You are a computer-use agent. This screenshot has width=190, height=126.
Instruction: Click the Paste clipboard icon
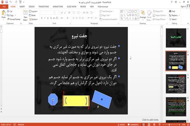[3, 13]
